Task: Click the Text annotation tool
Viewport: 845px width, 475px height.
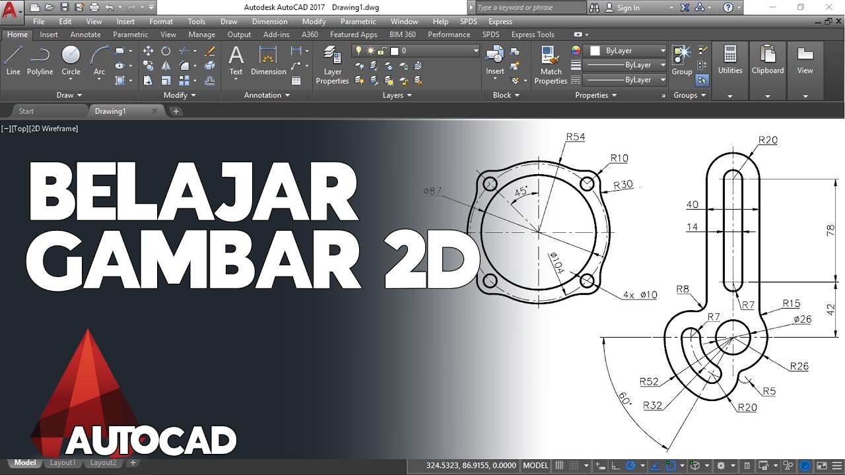Action: coord(236,61)
